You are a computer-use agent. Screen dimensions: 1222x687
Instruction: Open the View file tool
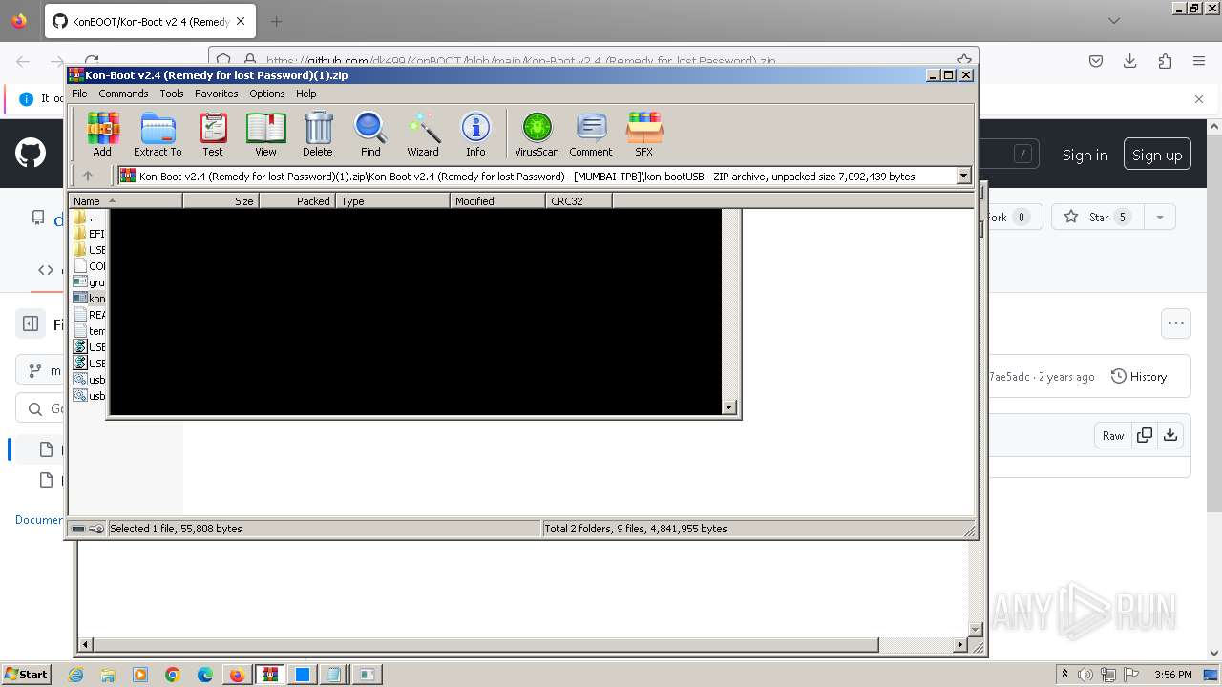(265, 134)
